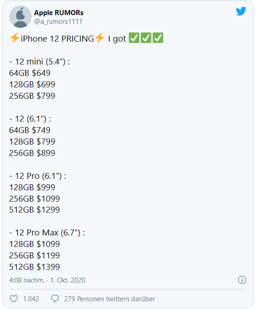Viewport: 265px width, 310px height.
Task: Click the tweet timestamp 1. Okt. 2020
Action: click(68, 280)
